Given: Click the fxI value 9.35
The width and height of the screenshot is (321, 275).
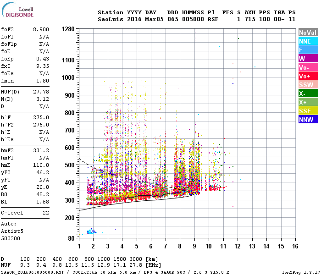Looking at the screenshot, I should click(x=43, y=66).
